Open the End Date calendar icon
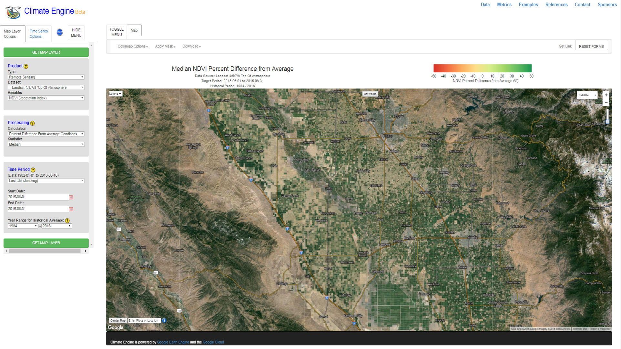 [x=71, y=209]
